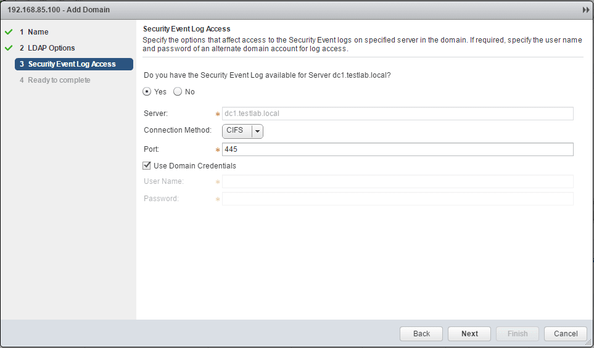
Task: Click the green checkmark beside LDAP Options
Action: [9, 48]
